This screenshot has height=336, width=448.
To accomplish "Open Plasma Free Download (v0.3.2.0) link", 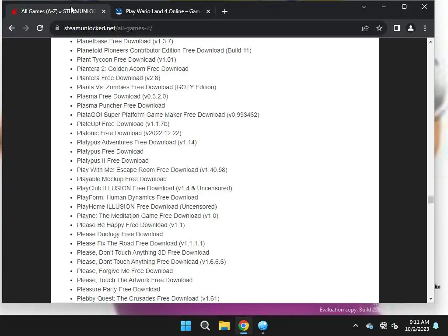I will (x=122, y=96).
